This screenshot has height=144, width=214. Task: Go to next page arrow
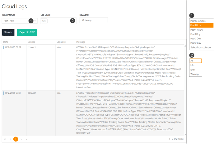click(21, 139)
